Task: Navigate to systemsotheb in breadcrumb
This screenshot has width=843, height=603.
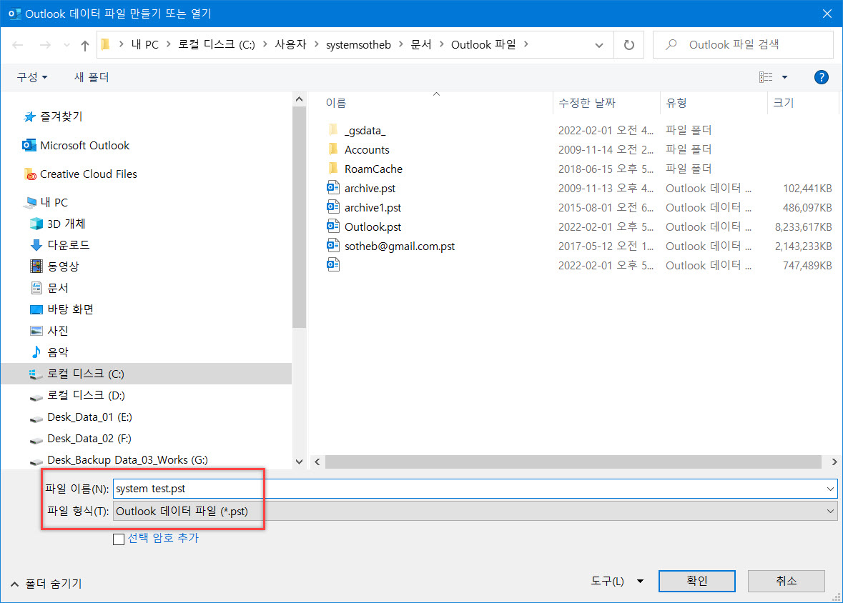Action: [x=359, y=44]
